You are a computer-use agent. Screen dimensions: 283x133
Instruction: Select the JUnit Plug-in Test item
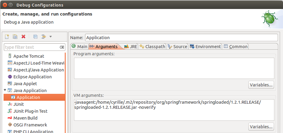(x=30, y=111)
